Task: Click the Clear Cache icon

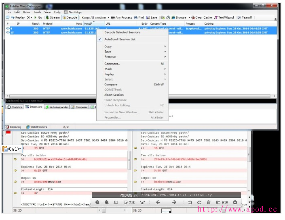Action: (x=194, y=18)
